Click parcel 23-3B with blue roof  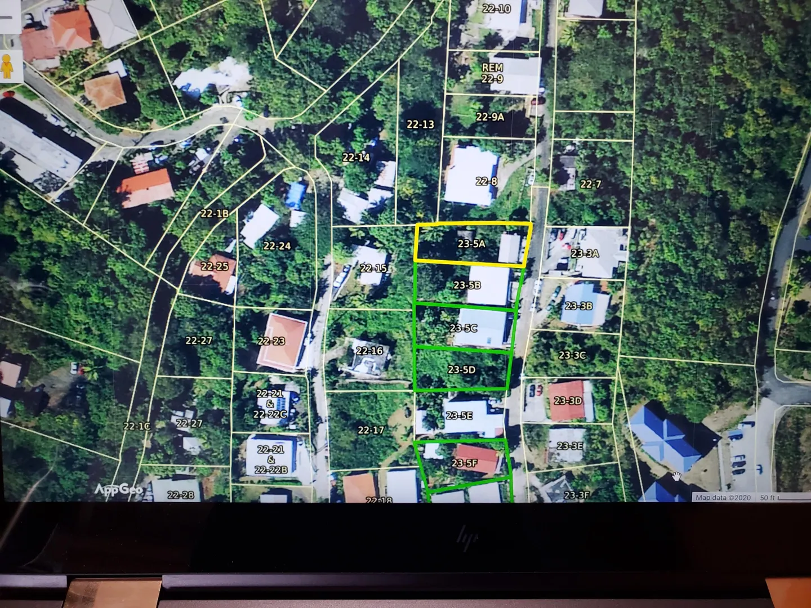(578, 306)
